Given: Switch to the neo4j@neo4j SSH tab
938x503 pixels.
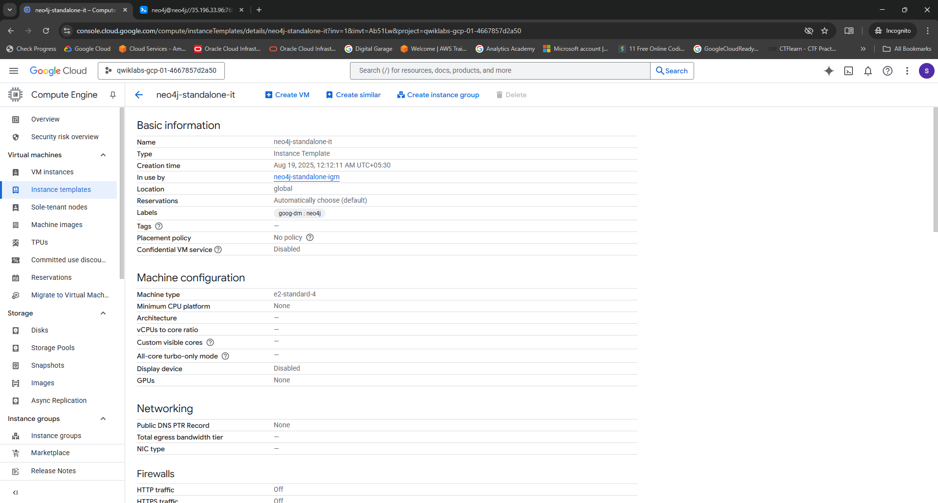Looking at the screenshot, I should pos(191,10).
